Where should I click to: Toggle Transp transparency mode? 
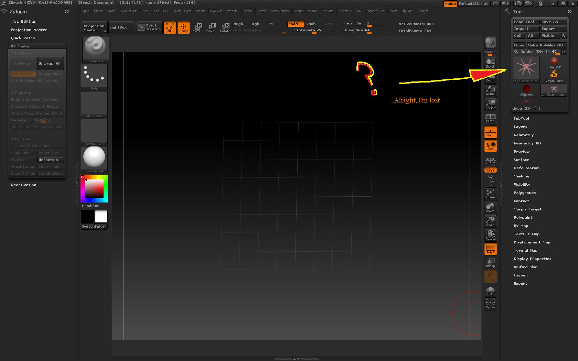pyautogui.click(x=490, y=263)
